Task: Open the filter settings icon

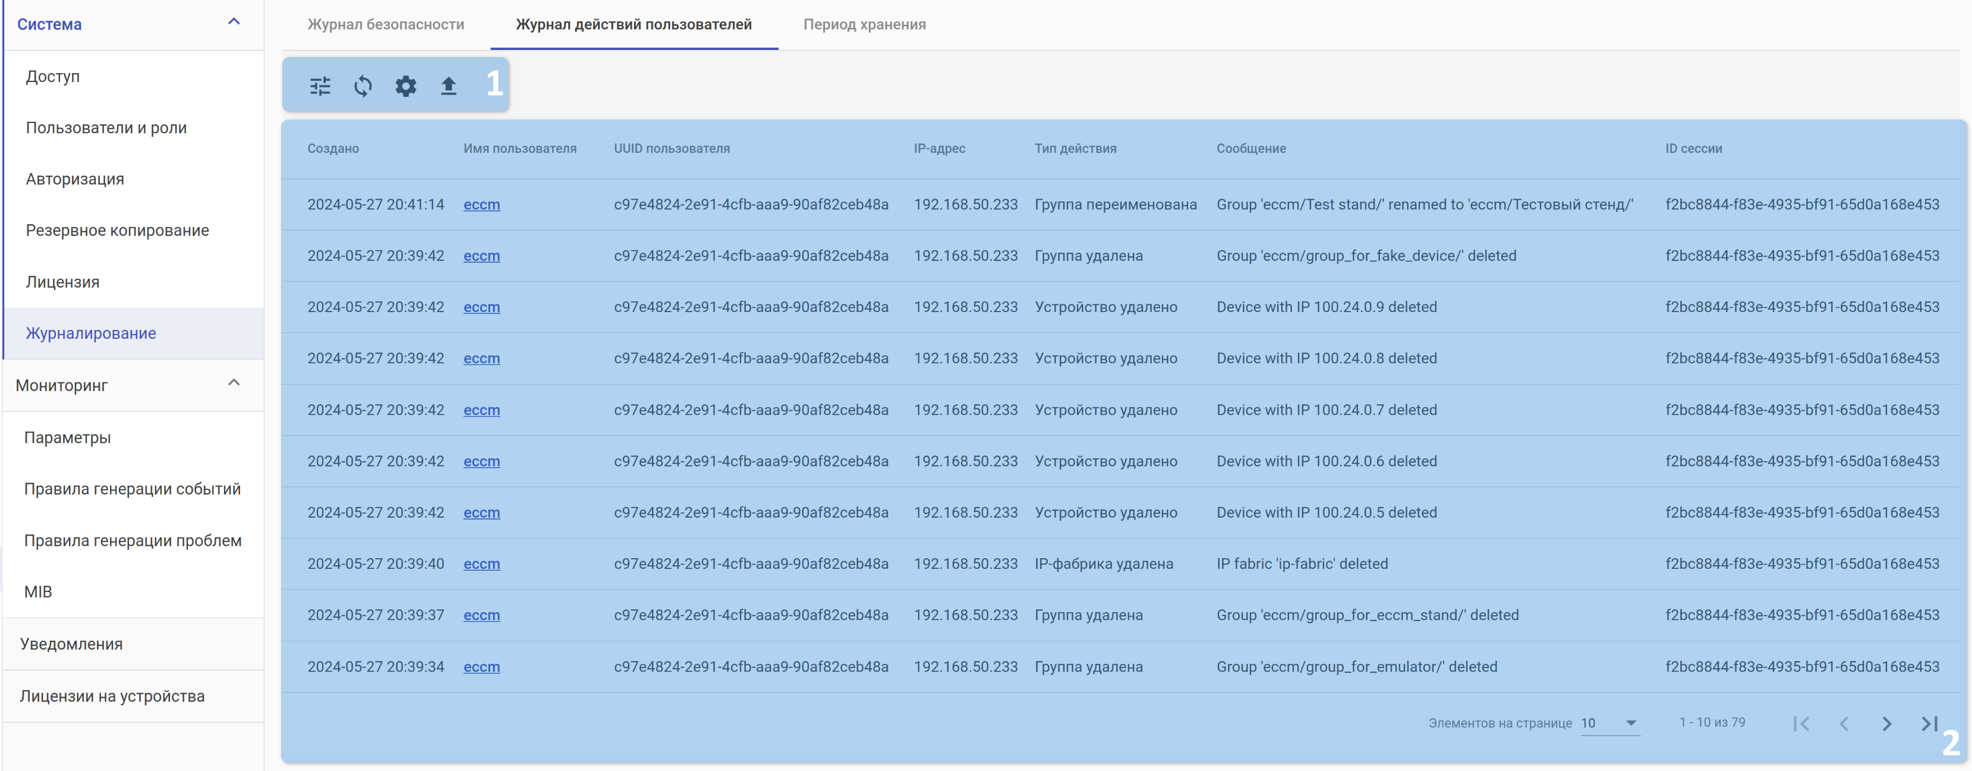Action: (x=320, y=86)
